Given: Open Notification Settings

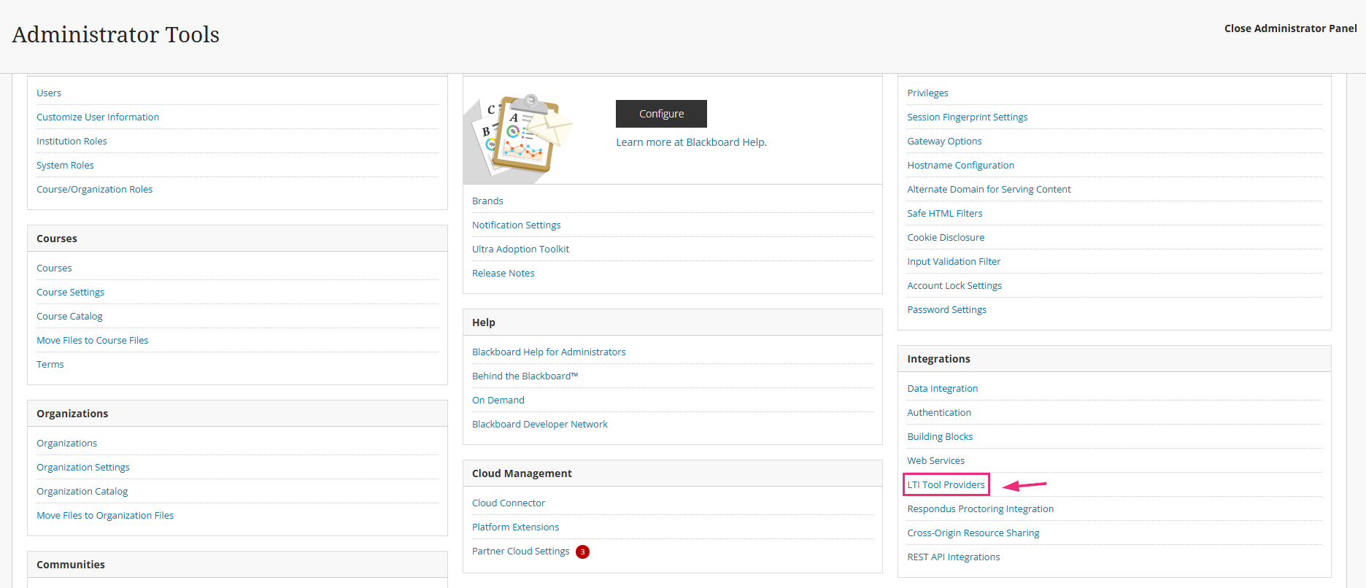Looking at the screenshot, I should click(x=516, y=225).
